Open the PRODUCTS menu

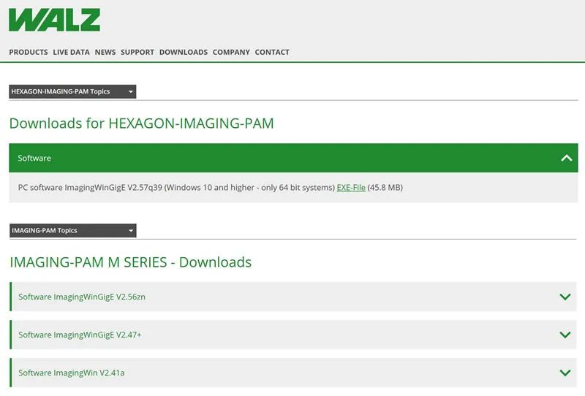click(29, 52)
